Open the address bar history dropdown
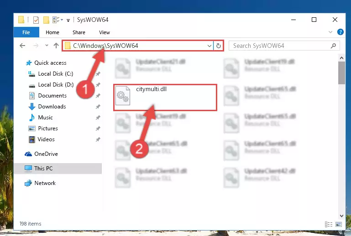The height and width of the screenshot is (236, 351). (x=210, y=46)
